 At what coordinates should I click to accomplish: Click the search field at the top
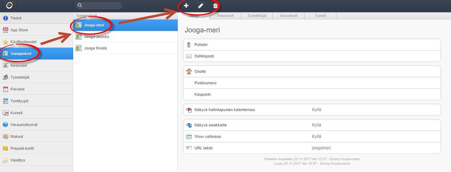tap(99, 5)
